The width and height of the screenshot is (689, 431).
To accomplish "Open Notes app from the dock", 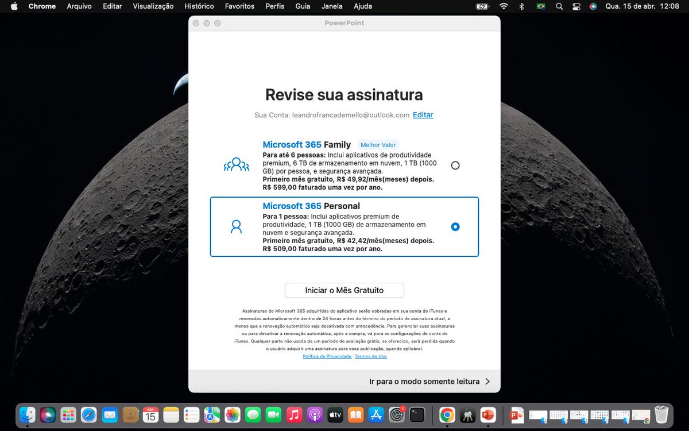I will (x=171, y=414).
